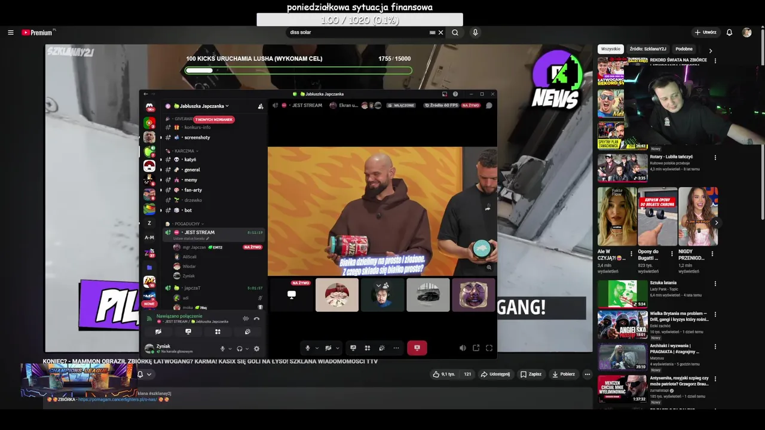This screenshot has height=430, width=765.
Task: Toggle noise suppression in voice connected panel
Action: pos(246,318)
